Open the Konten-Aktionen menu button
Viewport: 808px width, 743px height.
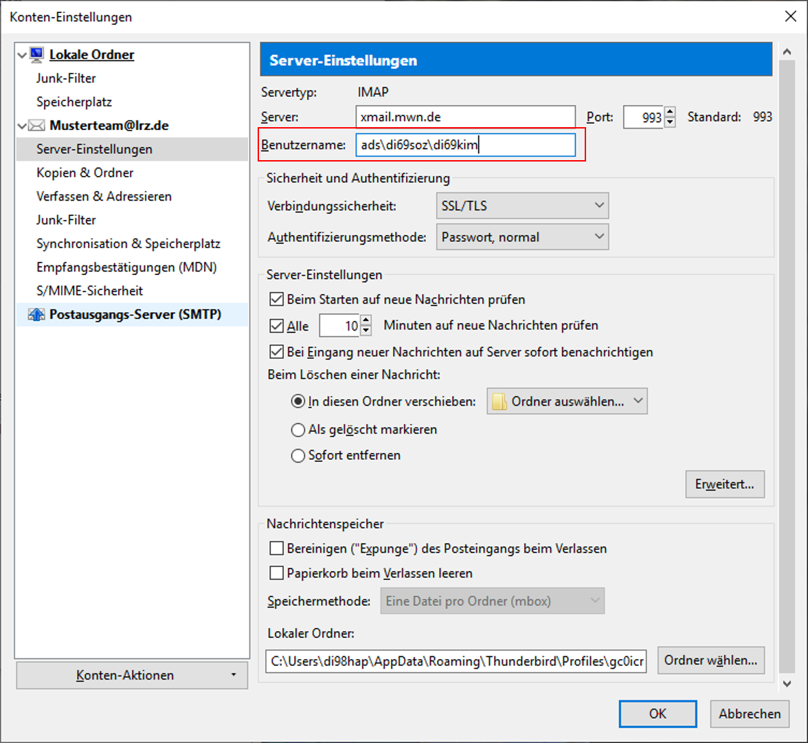[x=132, y=676]
